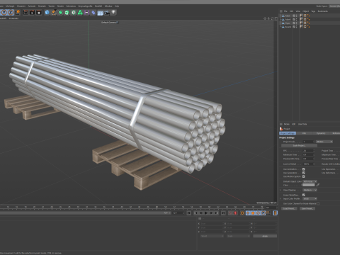Add a Subdivision Surface generator

point(60,12)
